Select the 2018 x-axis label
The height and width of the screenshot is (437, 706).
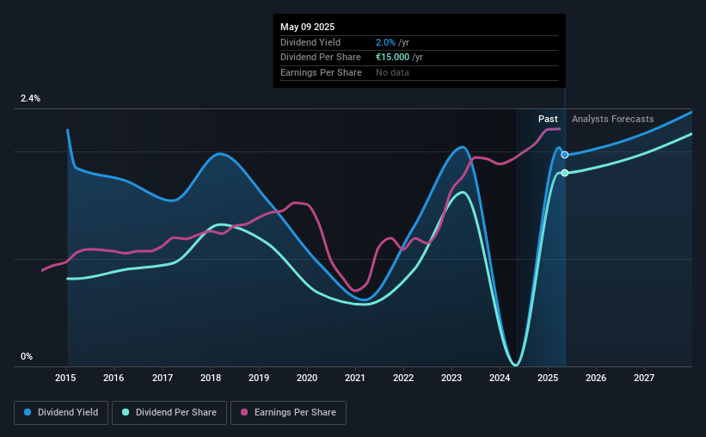click(x=211, y=378)
